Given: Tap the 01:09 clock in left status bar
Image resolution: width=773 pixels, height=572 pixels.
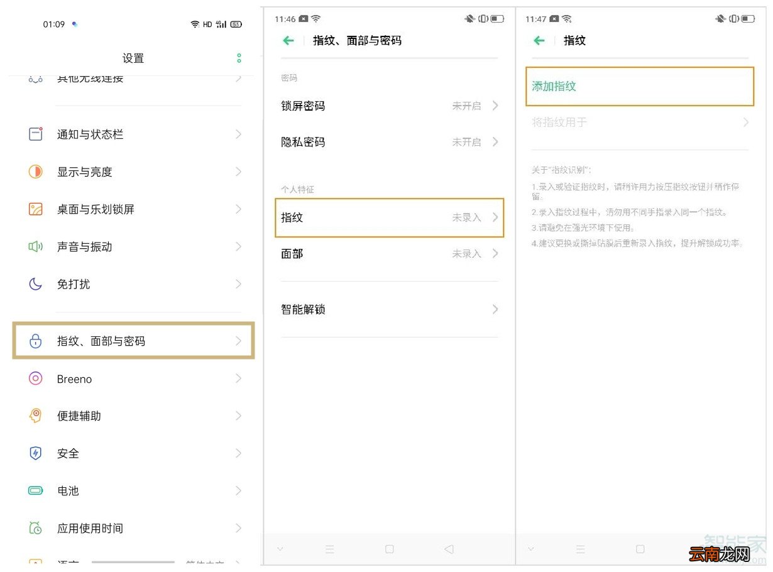Looking at the screenshot, I should pyautogui.click(x=54, y=24).
